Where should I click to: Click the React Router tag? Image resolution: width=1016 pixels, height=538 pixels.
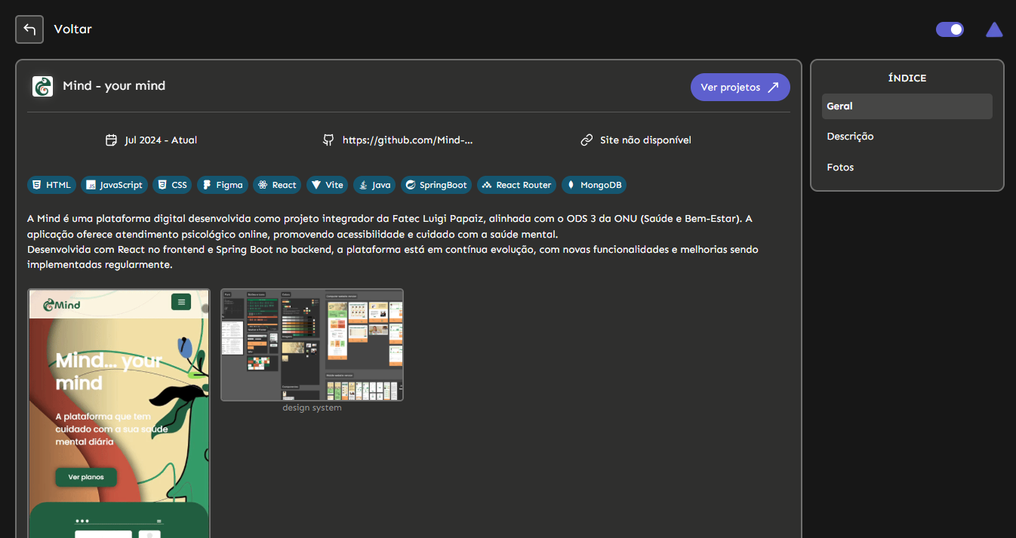517,185
